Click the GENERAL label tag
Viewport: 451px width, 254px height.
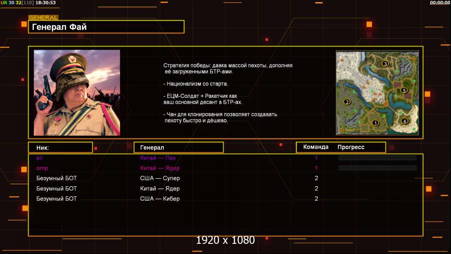pyautogui.click(x=44, y=17)
